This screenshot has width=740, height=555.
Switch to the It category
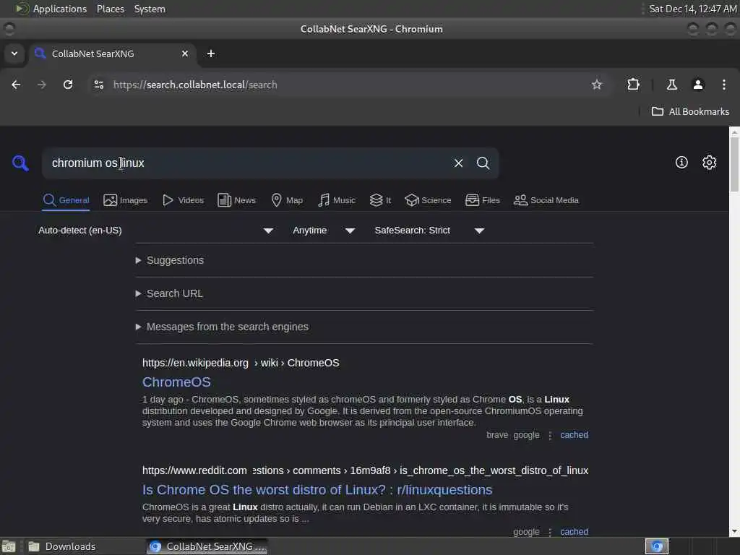[x=380, y=200]
